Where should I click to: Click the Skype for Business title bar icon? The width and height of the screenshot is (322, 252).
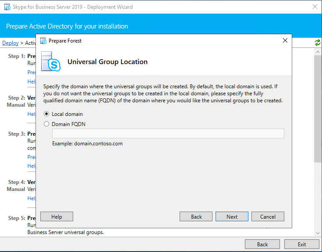7,7
